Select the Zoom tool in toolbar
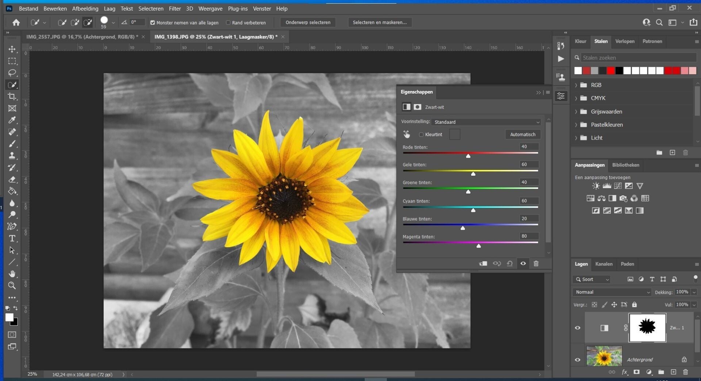Viewport: 701px width, 381px height. tap(12, 286)
